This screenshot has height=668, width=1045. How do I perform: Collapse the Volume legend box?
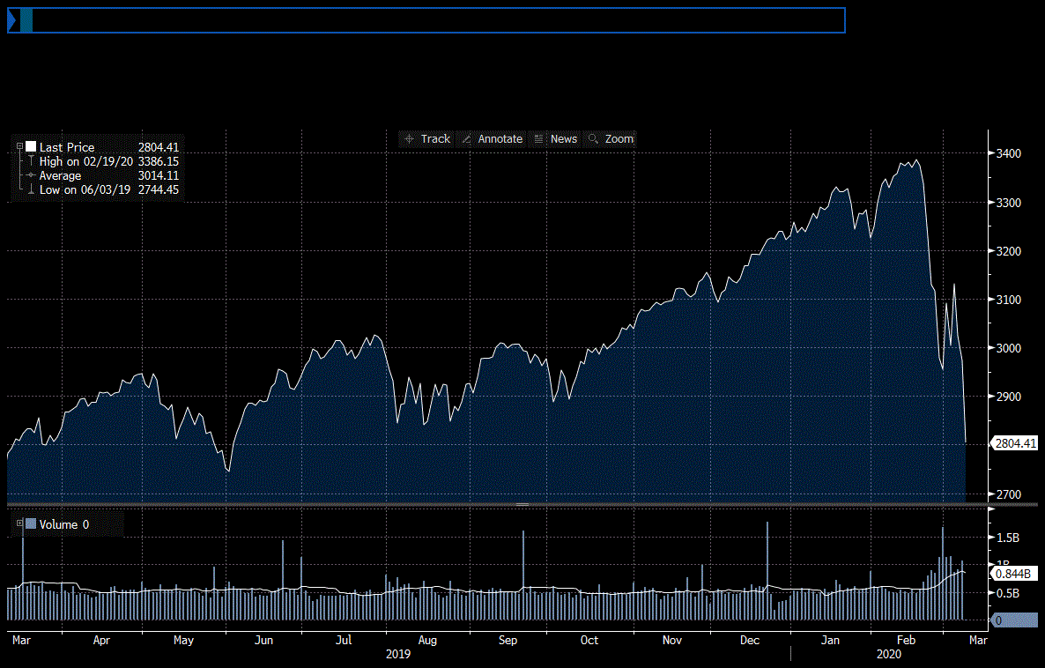pos(20,523)
